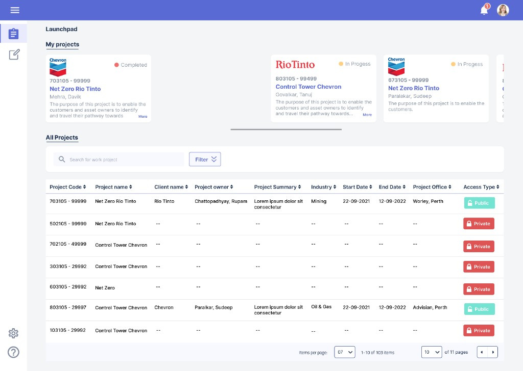The width and height of the screenshot is (523, 371).
Task: Open the Filter dropdown
Action: [x=205, y=160]
